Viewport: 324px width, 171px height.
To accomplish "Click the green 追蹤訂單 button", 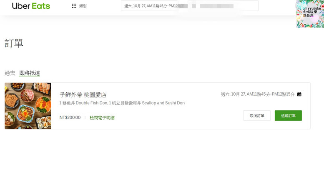I will [288, 116].
